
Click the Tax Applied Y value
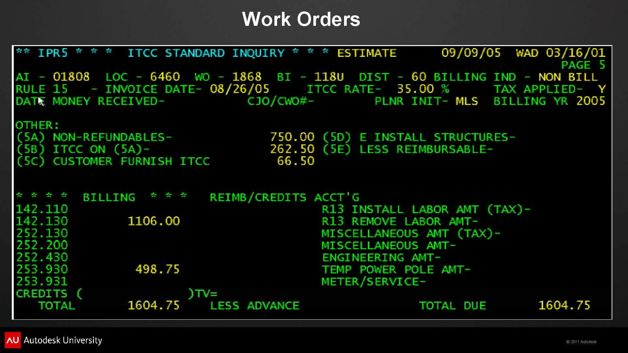(602, 89)
